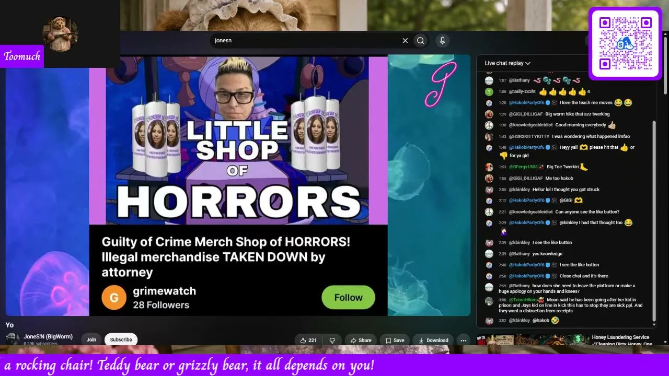Start voice search with the microphone icon
The image size is (669, 376).
click(443, 41)
